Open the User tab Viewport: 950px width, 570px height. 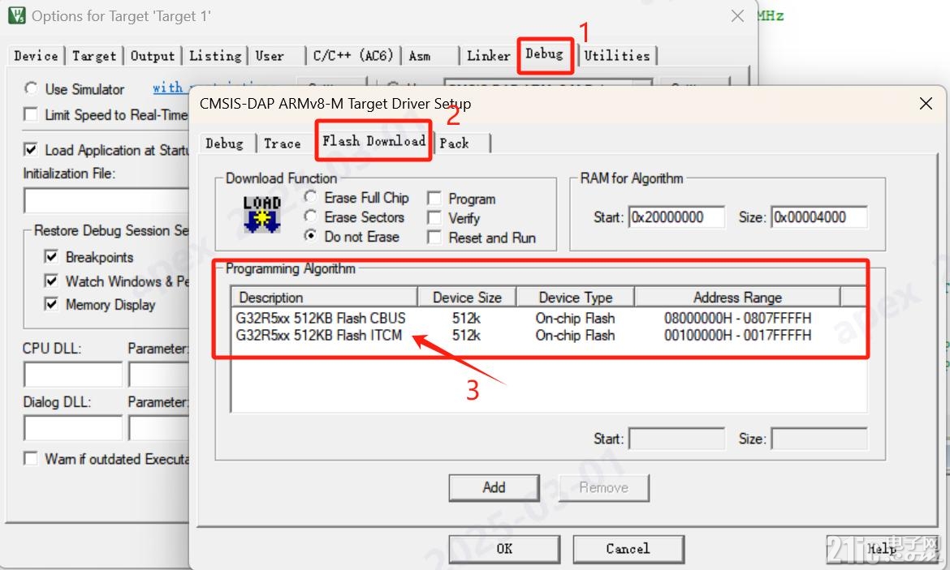270,56
